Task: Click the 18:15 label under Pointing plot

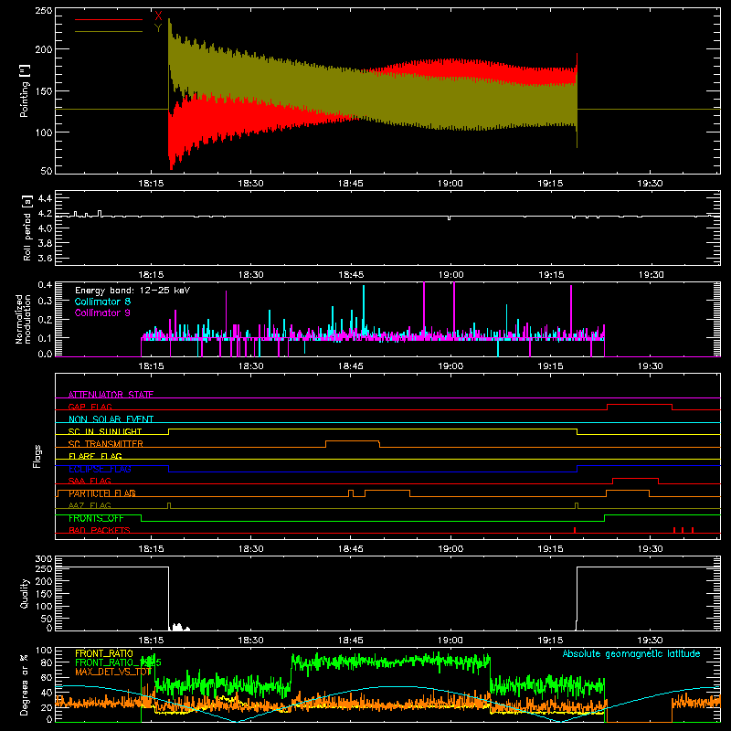Action: tap(151, 184)
